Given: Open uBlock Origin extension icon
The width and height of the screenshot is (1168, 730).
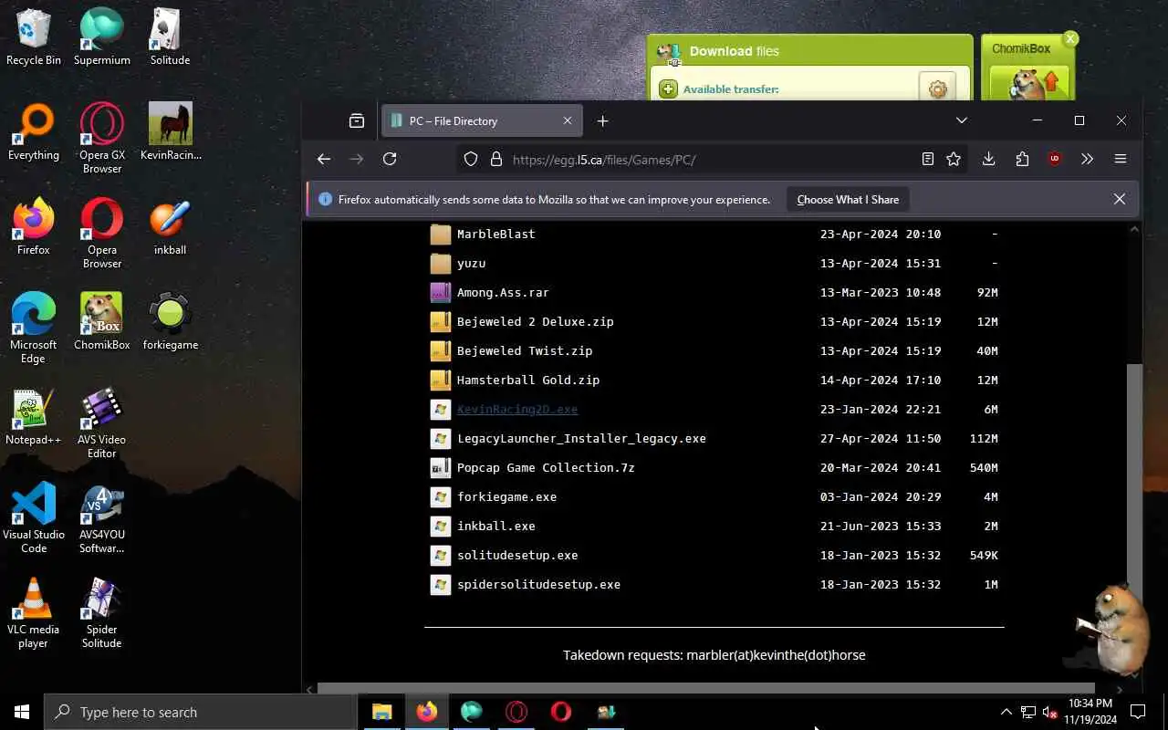Looking at the screenshot, I should (1055, 159).
